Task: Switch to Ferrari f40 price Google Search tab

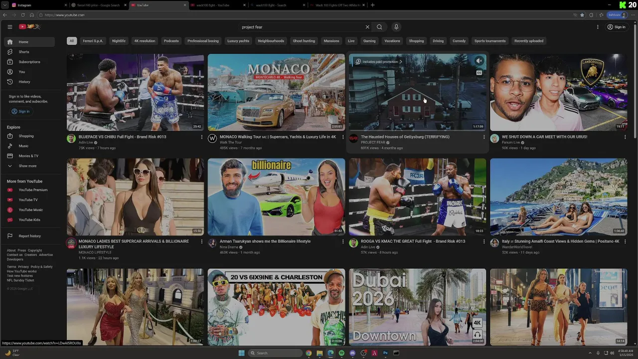Action: [x=98, y=5]
